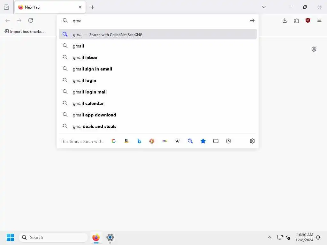Choose the 'gmail' suggestion
The image size is (327, 245).
(158, 46)
